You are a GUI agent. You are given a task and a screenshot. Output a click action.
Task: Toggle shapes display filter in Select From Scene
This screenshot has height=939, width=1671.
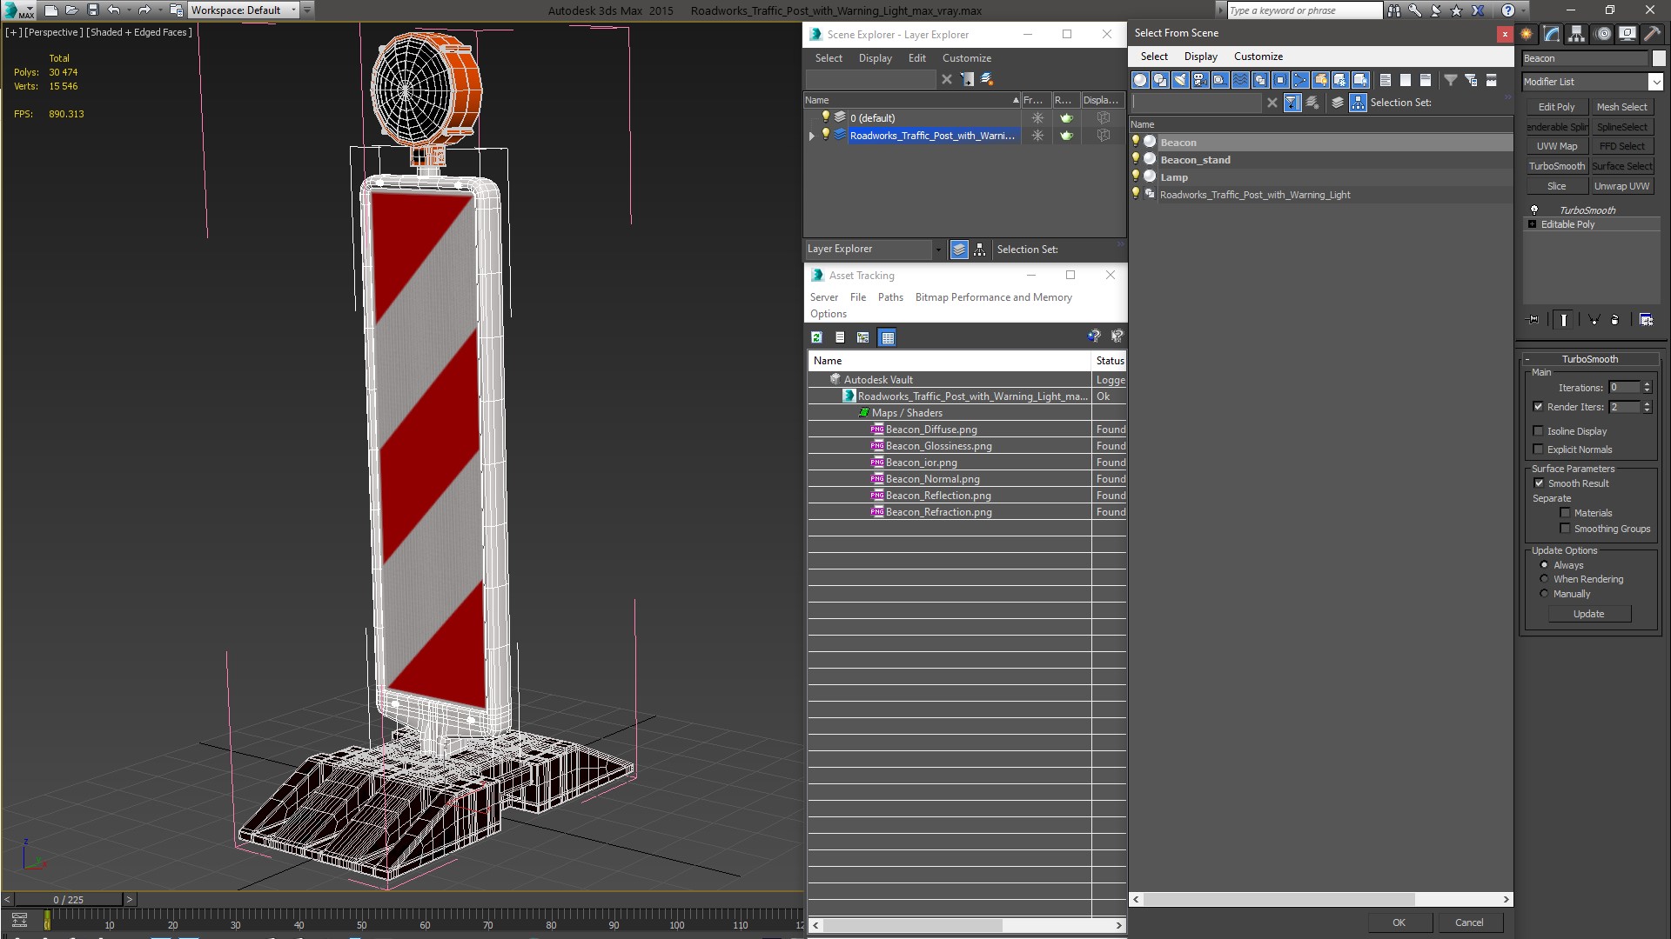[x=1160, y=80]
